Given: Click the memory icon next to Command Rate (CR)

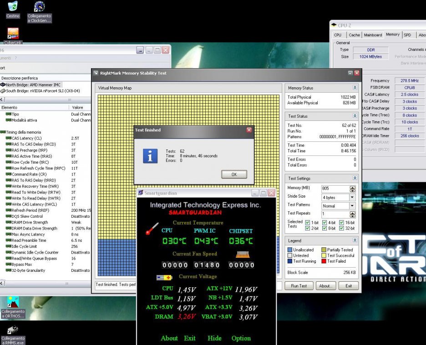Looking at the screenshot, I should pos(9,174).
